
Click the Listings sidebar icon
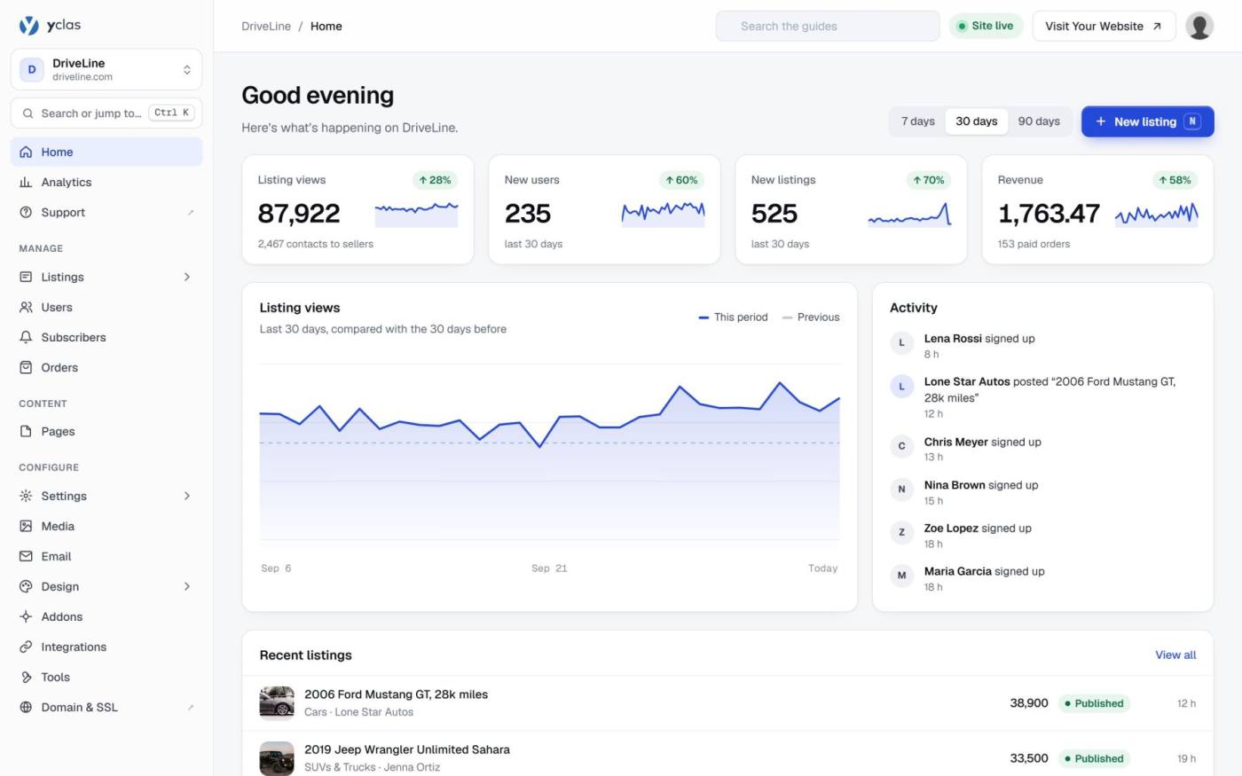pyautogui.click(x=26, y=277)
